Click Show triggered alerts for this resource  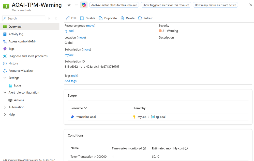click(166, 5)
